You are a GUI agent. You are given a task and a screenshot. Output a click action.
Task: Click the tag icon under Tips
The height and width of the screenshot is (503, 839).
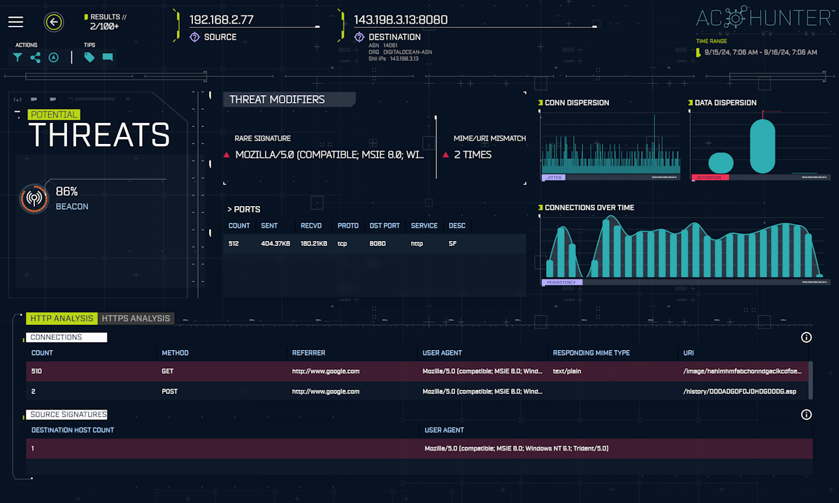coord(89,58)
